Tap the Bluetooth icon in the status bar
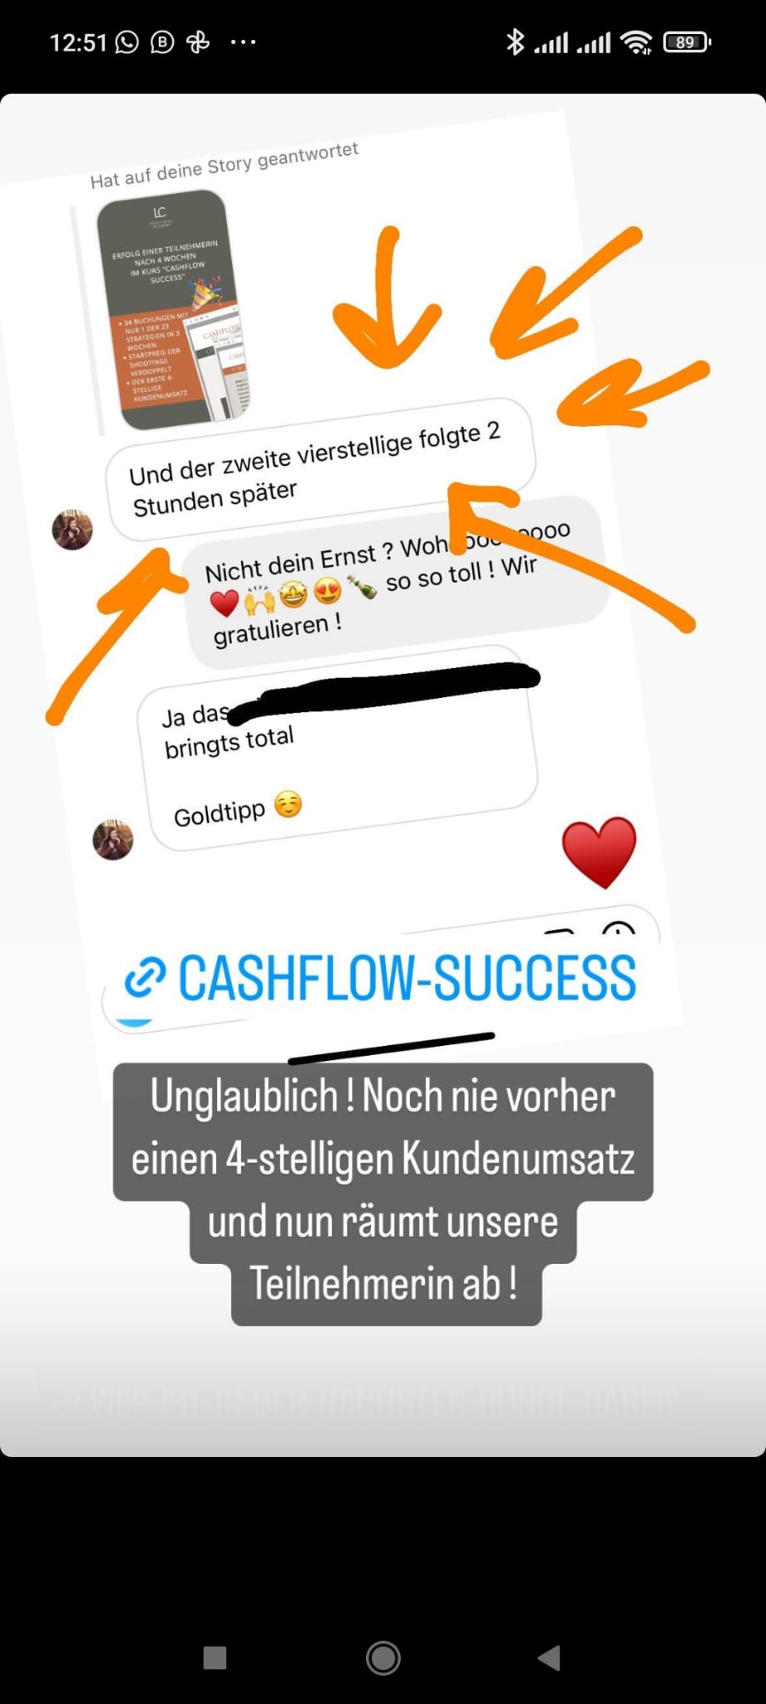This screenshot has height=1704, width=766. pyautogui.click(x=516, y=42)
